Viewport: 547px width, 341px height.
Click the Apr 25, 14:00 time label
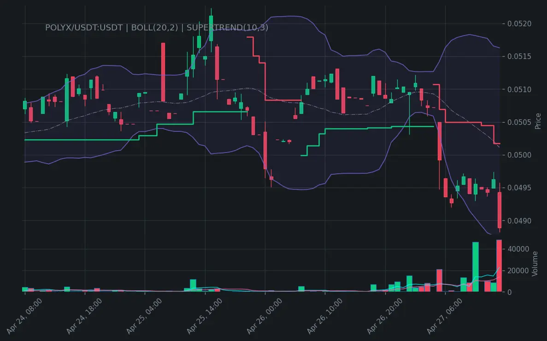tap(205, 316)
